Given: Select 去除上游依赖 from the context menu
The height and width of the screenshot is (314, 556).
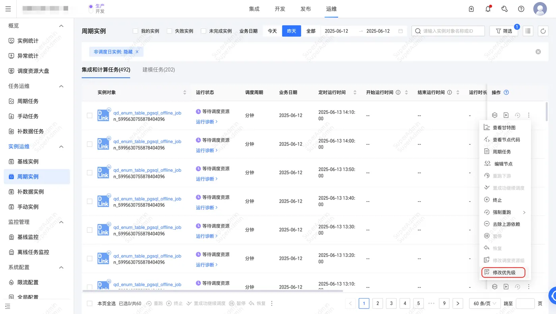Looking at the screenshot, I should click(505, 224).
